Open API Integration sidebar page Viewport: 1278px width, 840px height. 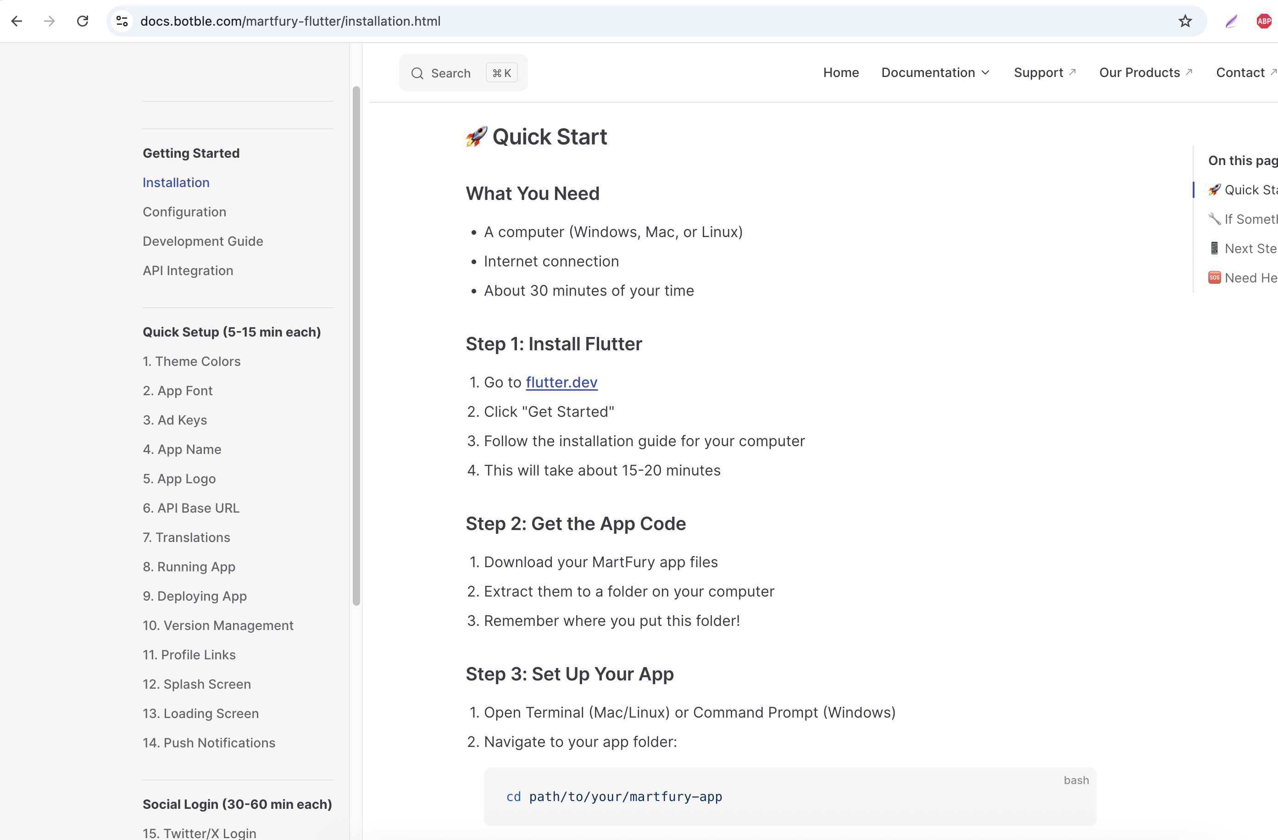pos(188,271)
